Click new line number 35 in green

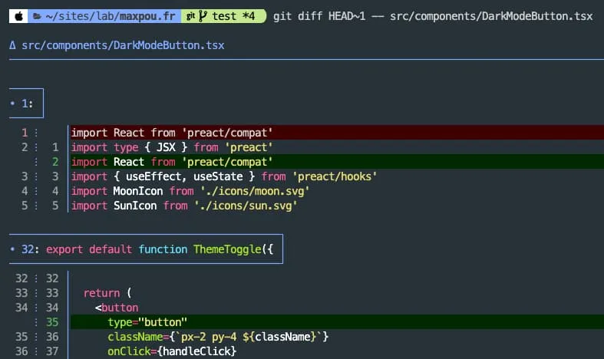52,322
